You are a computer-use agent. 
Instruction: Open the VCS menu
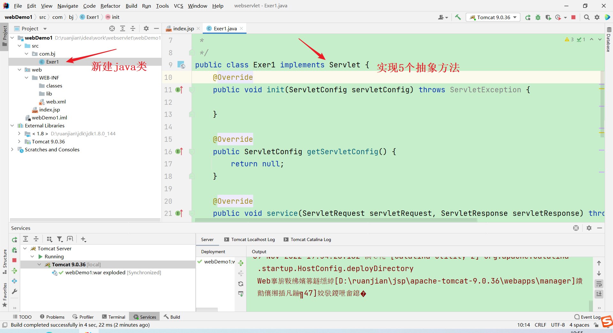tap(178, 6)
